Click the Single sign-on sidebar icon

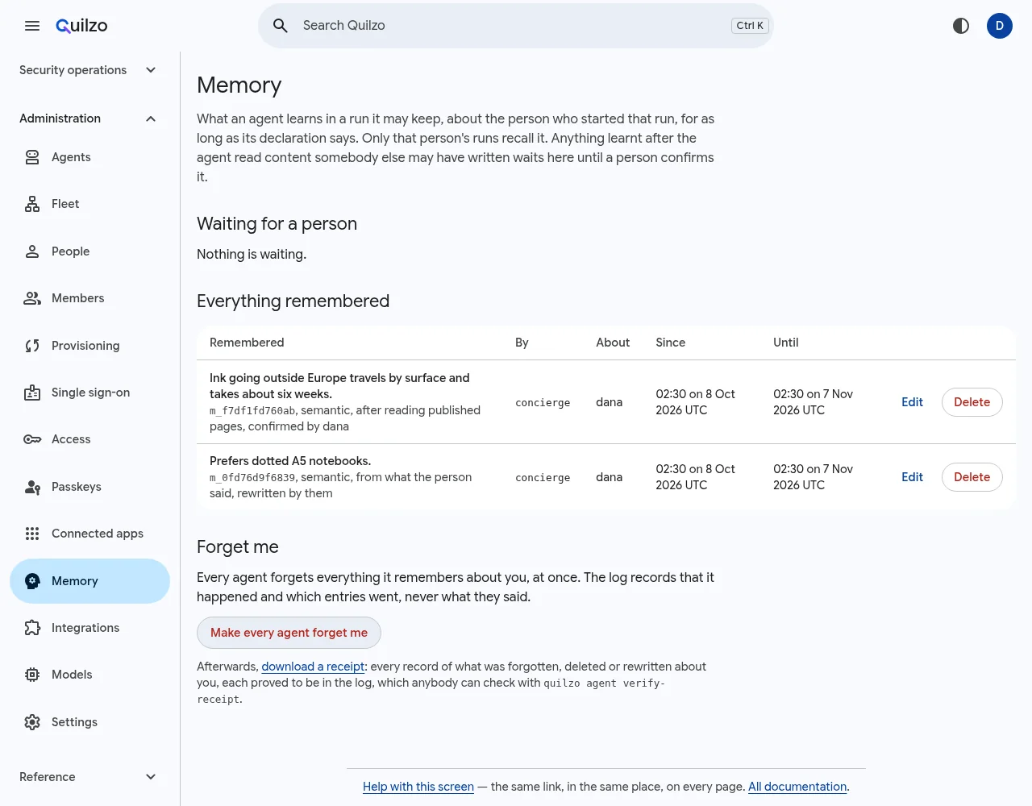(32, 393)
